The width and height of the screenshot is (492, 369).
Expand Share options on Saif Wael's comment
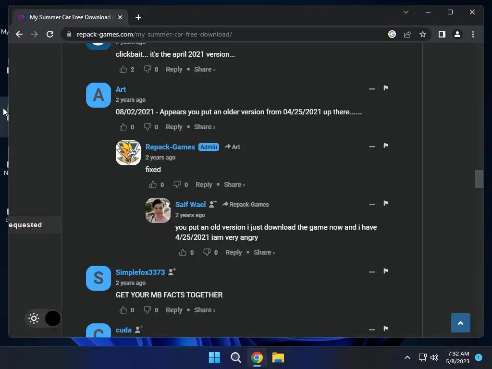click(x=264, y=252)
